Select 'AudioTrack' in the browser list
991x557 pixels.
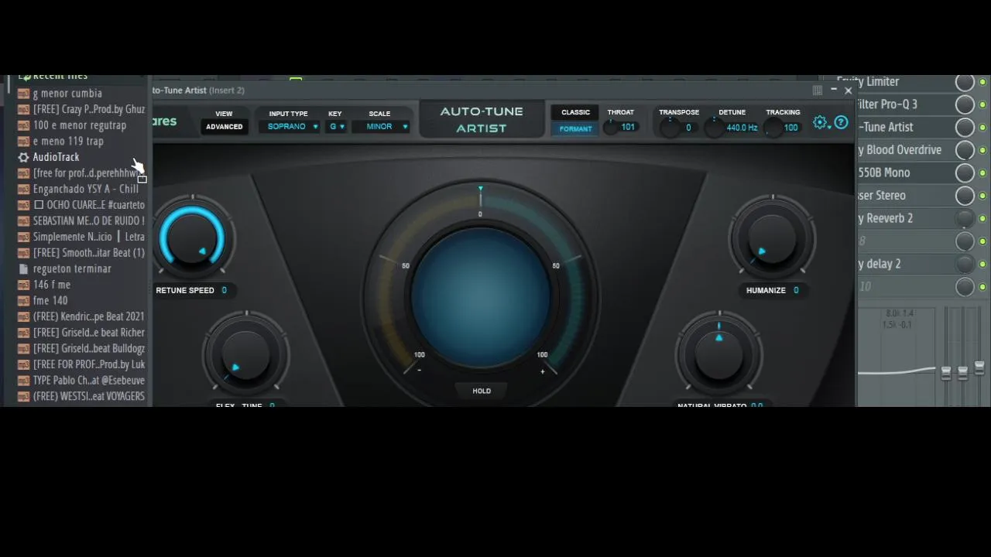click(56, 157)
